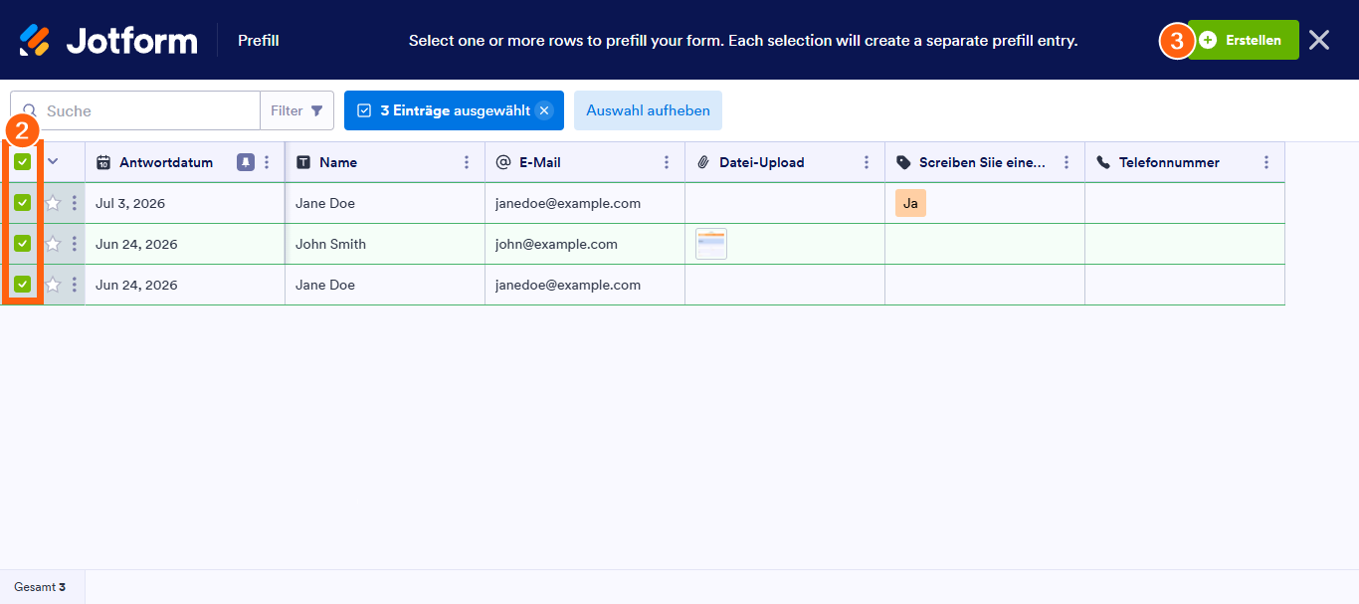This screenshot has width=1359, height=604.
Task: Open E-Mail column three-dot menu
Action: coord(667,162)
